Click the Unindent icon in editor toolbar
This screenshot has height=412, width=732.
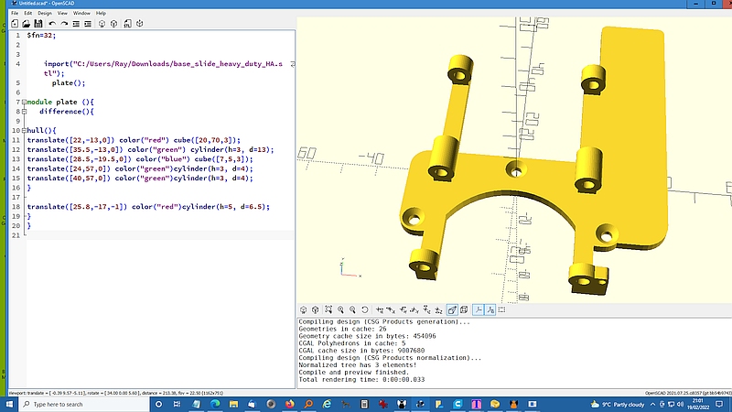pyautogui.click(x=78, y=23)
